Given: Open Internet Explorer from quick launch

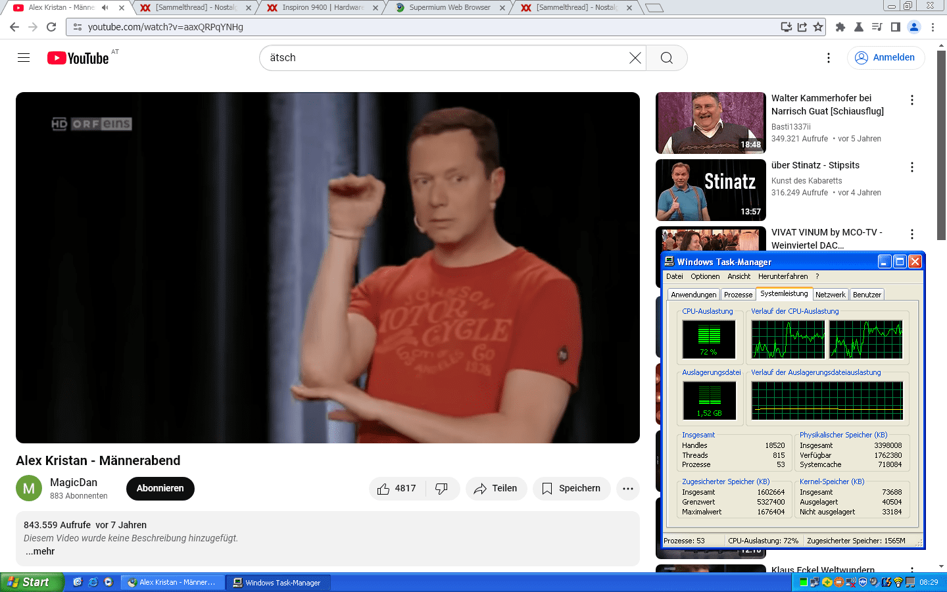Looking at the screenshot, I should (x=93, y=582).
